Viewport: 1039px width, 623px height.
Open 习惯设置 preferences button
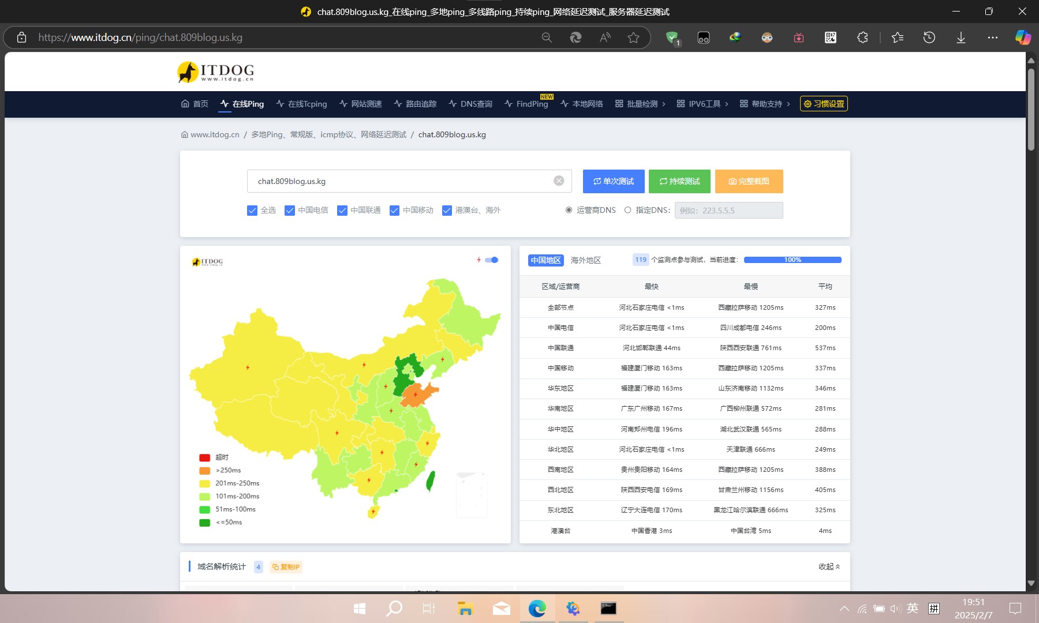coord(824,104)
